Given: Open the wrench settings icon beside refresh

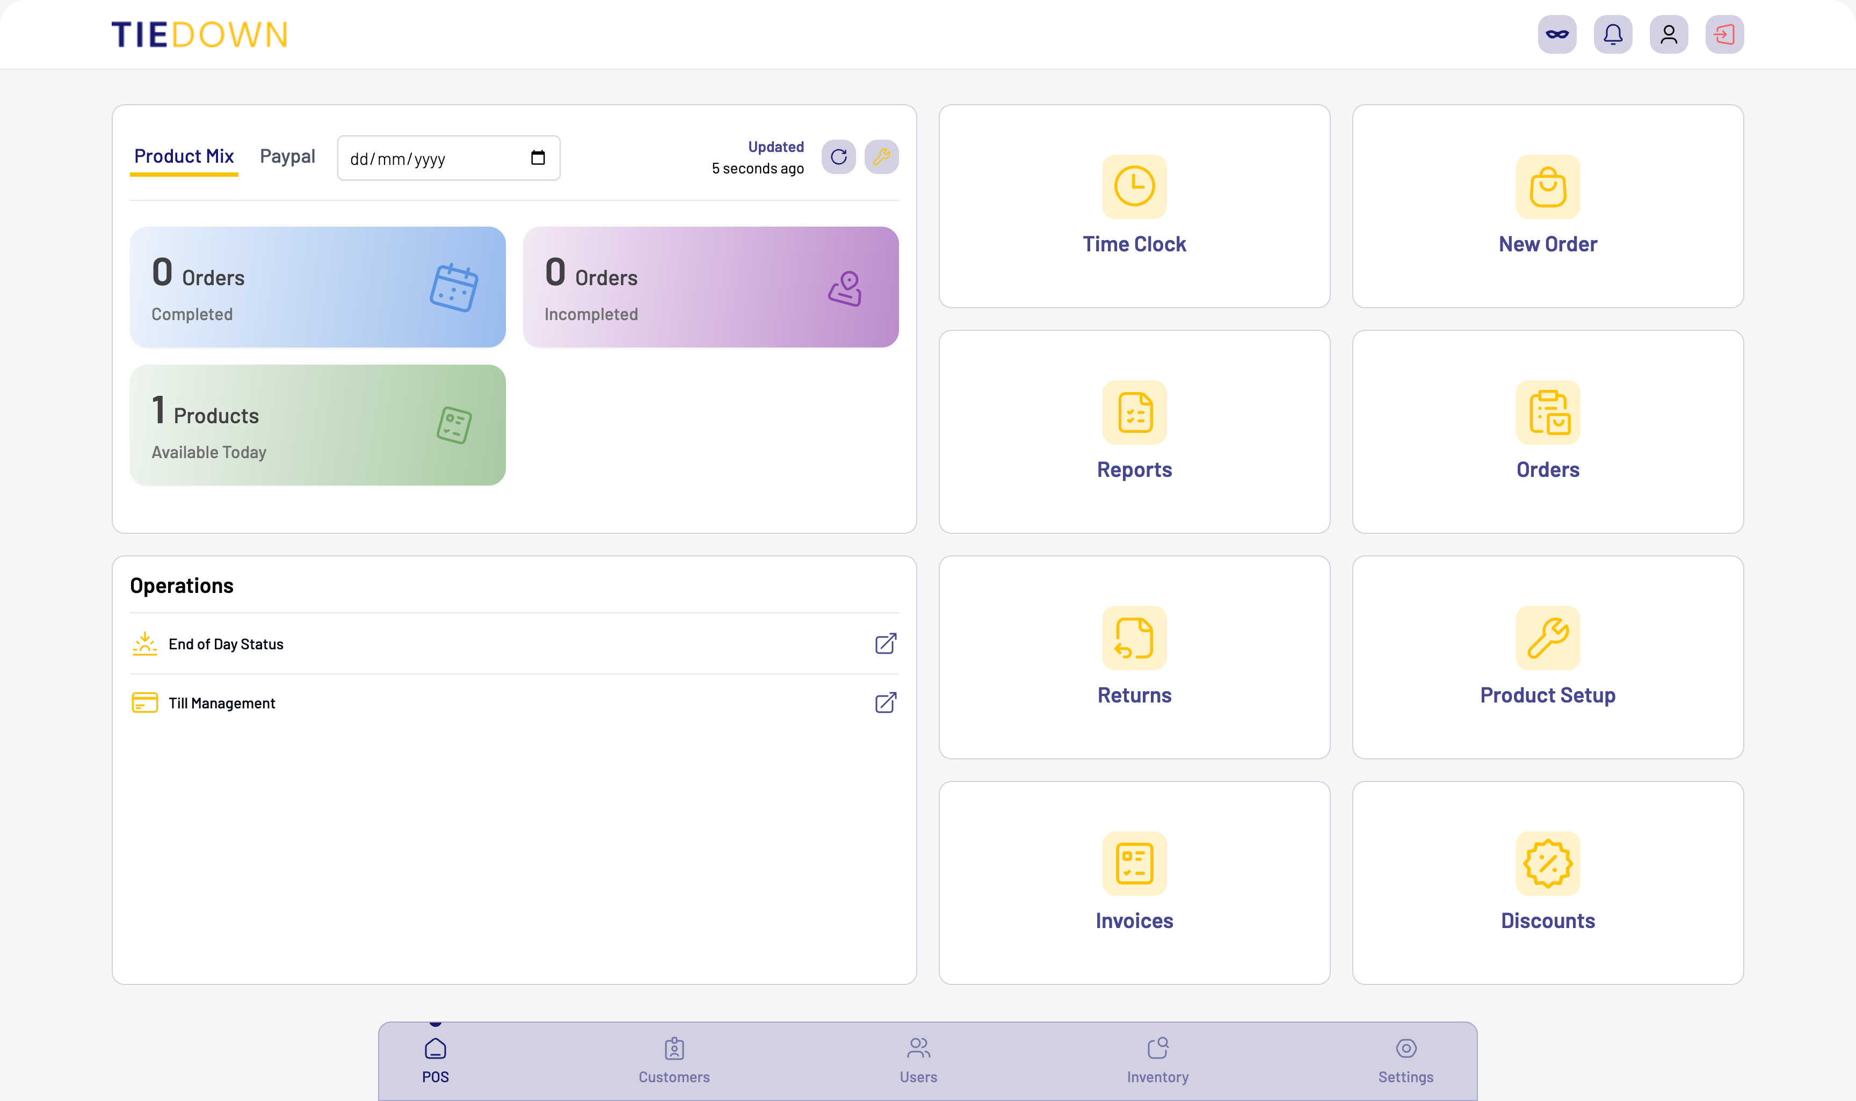Looking at the screenshot, I should [881, 156].
